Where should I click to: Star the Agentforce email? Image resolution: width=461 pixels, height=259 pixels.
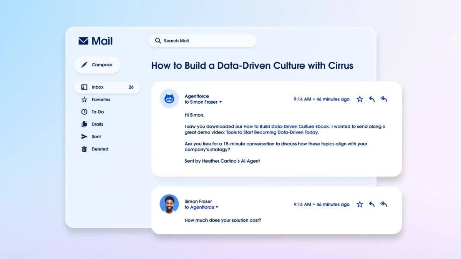pyautogui.click(x=360, y=99)
